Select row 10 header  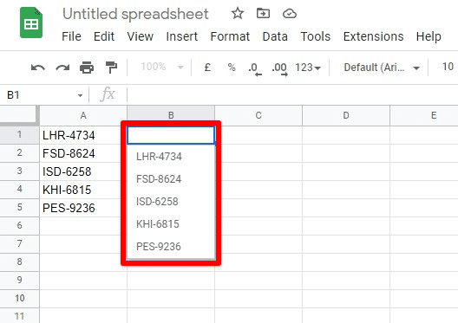click(19, 298)
